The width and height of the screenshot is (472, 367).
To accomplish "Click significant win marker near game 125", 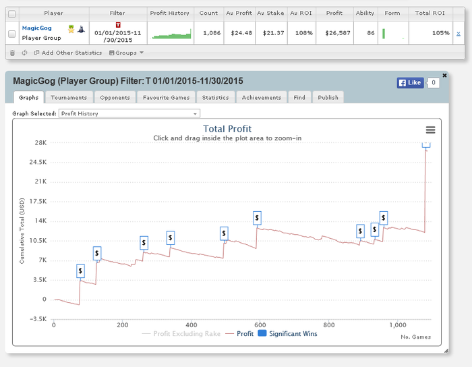I will click(x=97, y=253).
